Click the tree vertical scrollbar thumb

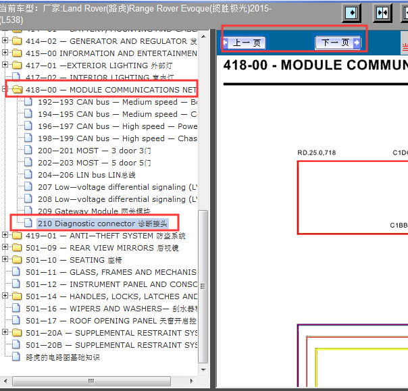coord(203,286)
